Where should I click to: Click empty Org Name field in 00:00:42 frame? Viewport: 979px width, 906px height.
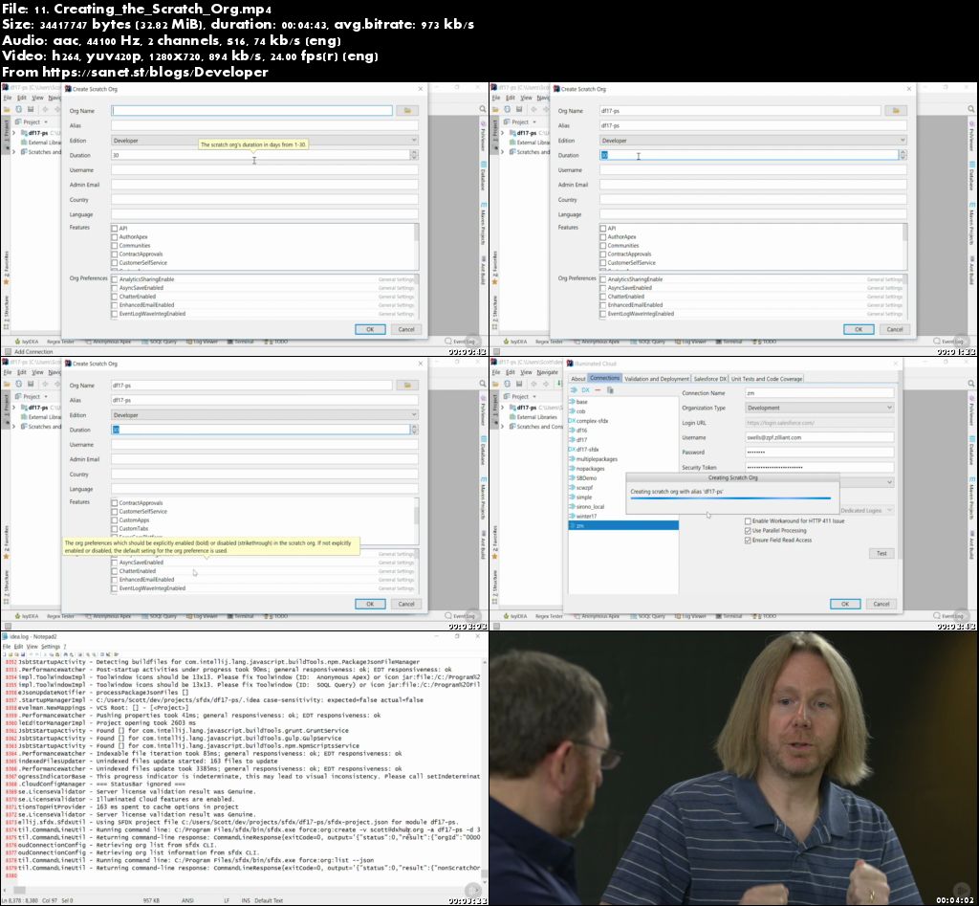pyautogui.click(x=252, y=111)
